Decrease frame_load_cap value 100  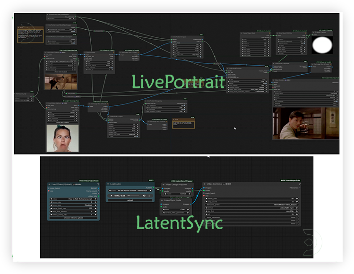pos(51,208)
